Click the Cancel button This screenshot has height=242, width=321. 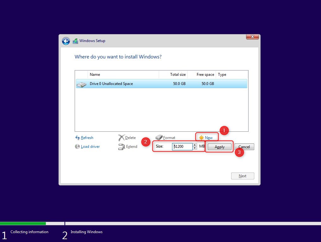point(244,147)
